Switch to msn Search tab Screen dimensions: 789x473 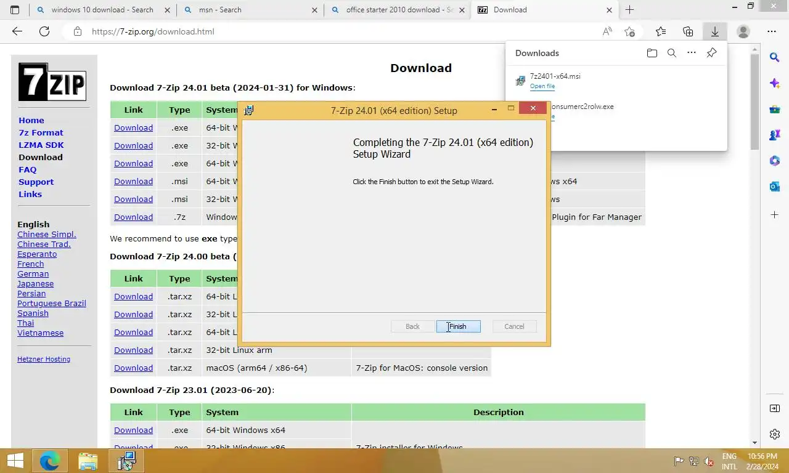[x=249, y=10]
